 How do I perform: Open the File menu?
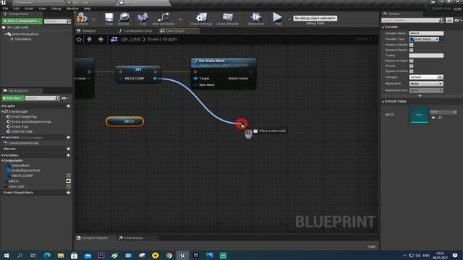(5, 9)
